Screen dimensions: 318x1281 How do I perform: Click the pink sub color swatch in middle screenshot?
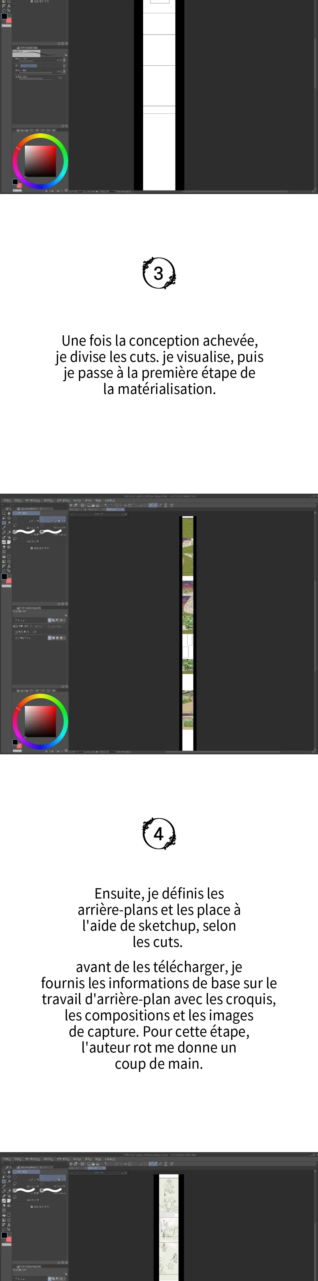[9, 580]
